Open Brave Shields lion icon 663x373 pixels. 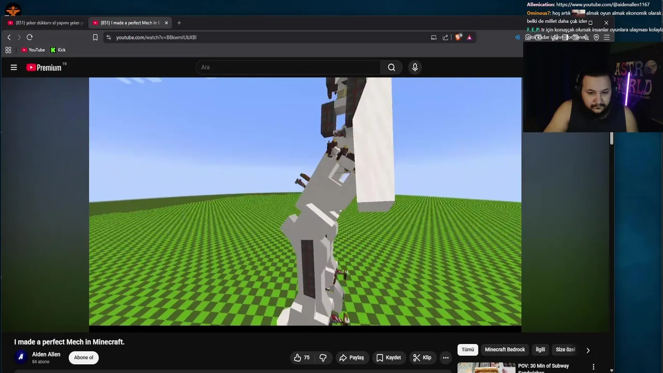coord(458,37)
